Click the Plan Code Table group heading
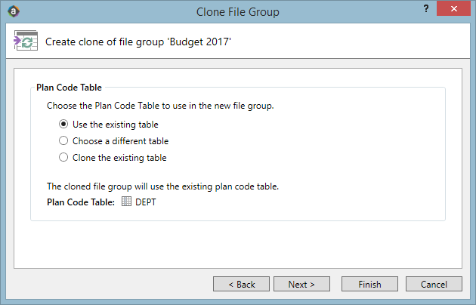This screenshot has height=305, width=476. 69,88
